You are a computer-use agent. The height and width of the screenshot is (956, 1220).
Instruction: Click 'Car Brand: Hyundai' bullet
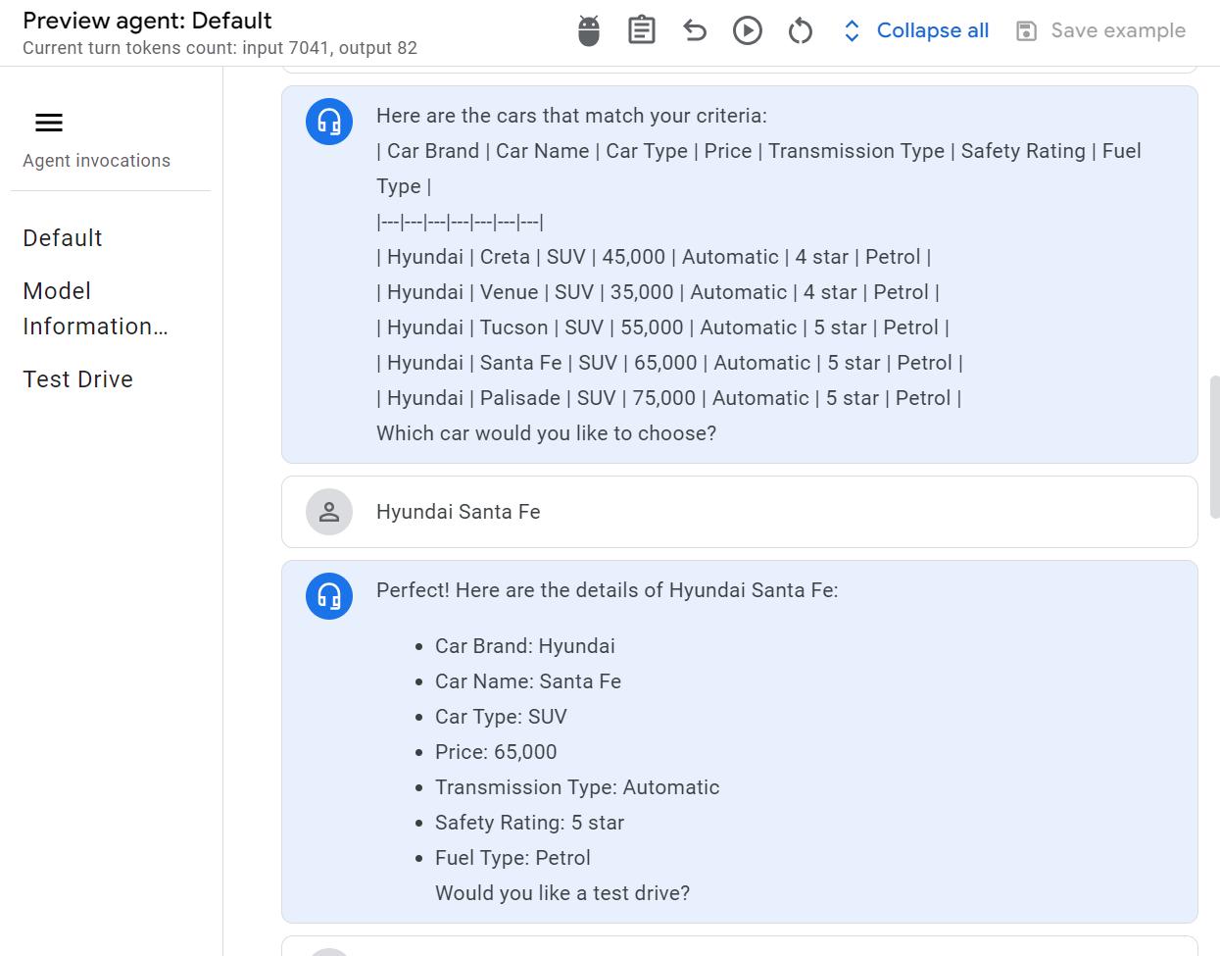point(525,646)
